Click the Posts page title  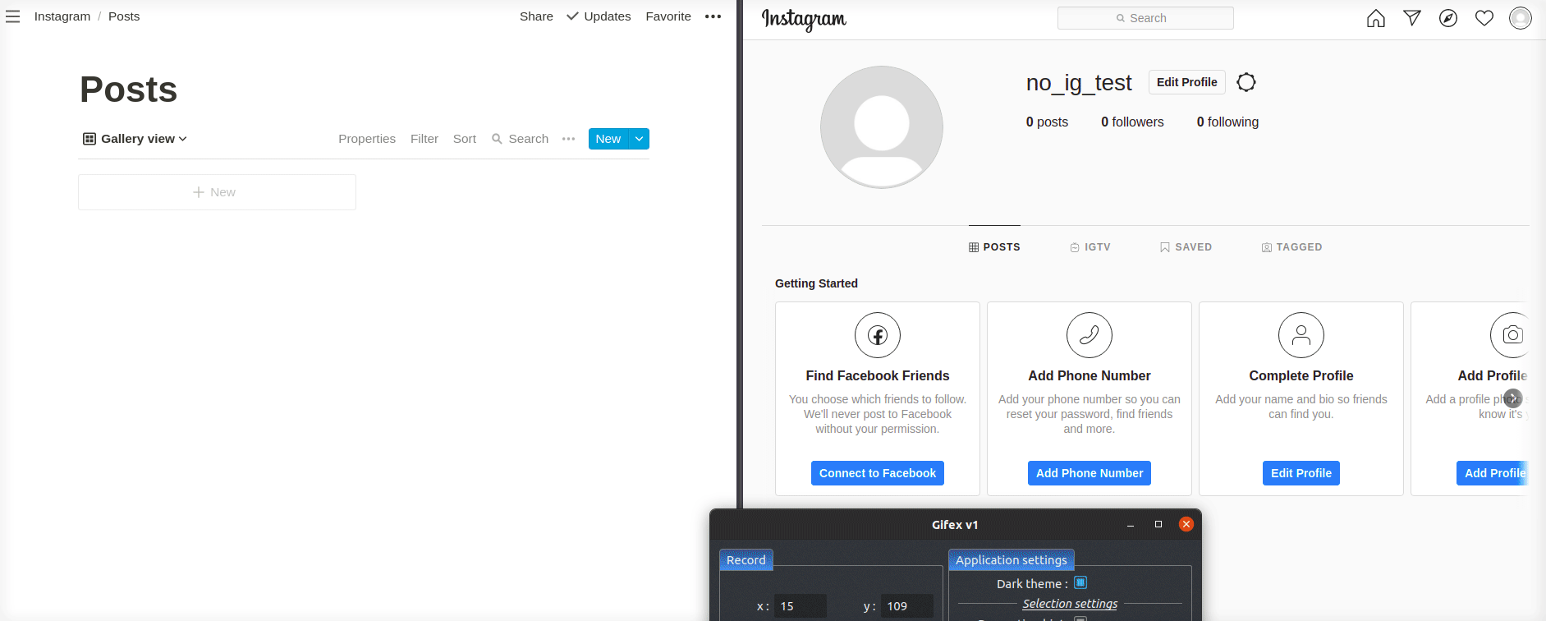click(x=129, y=89)
